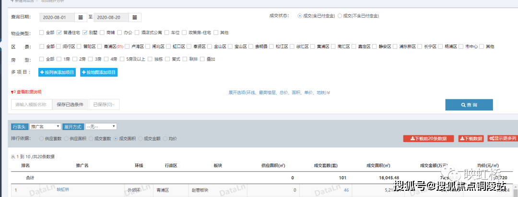This screenshot has width=518, height=197.
Task: Open calendar picker for start date 2020-08-01
Action: (81, 17)
